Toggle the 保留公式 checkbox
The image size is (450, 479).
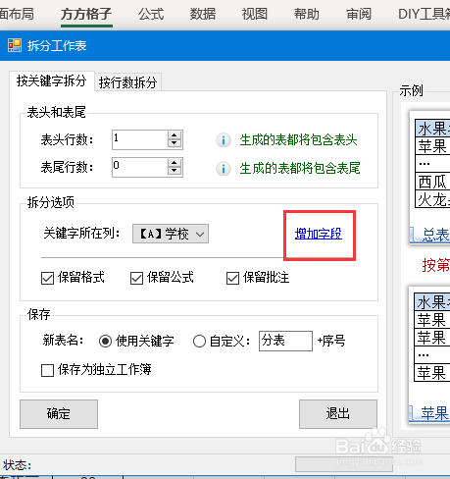pyautogui.click(x=136, y=278)
